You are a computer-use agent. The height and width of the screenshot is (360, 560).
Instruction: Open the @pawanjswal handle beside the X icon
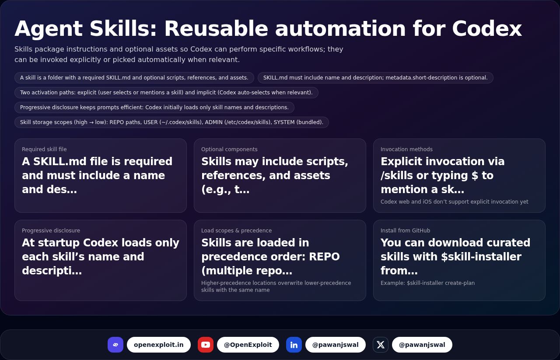tap(422, 345)
